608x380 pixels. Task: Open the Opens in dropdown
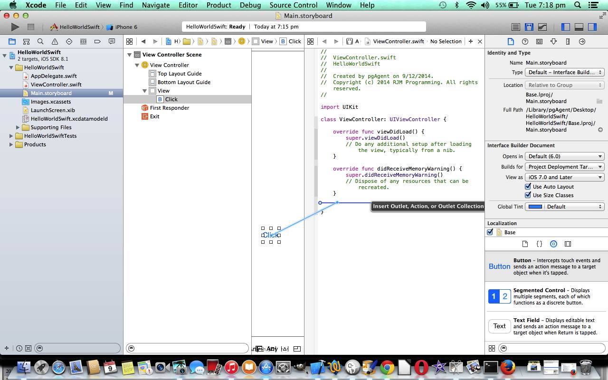tap(564, 156)
